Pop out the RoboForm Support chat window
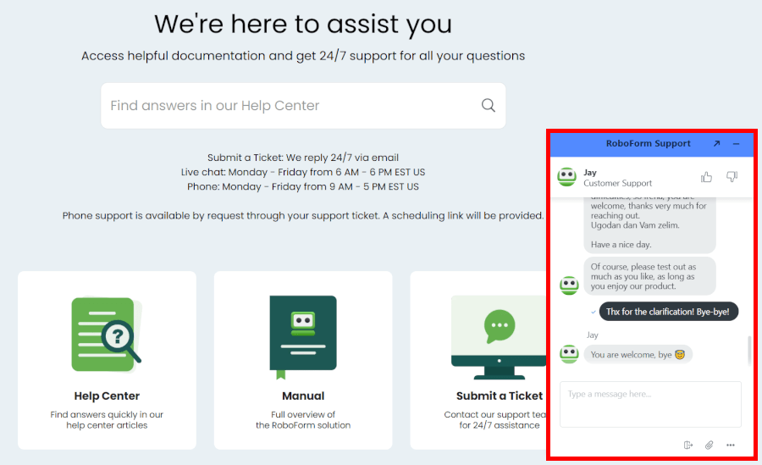This screenshot has height=465, width=762. (x=716, y=143)
